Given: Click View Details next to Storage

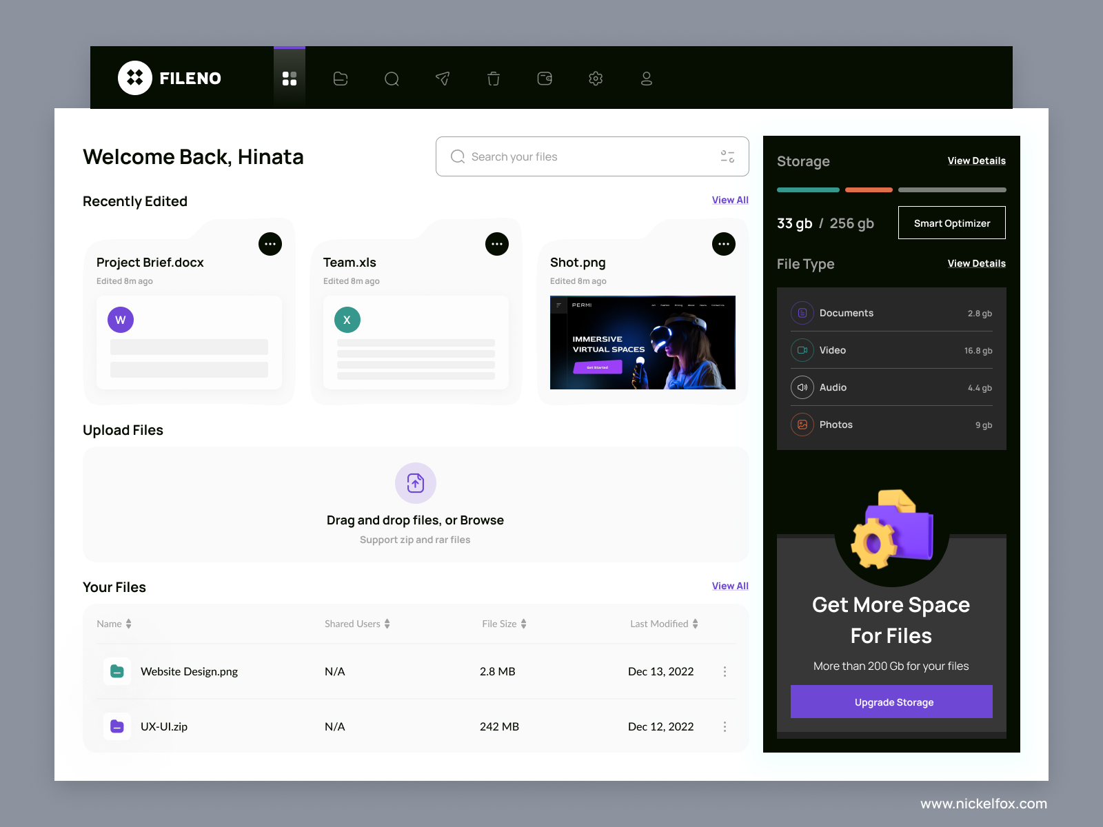Looking at the screenshot, I should (976, 161).
